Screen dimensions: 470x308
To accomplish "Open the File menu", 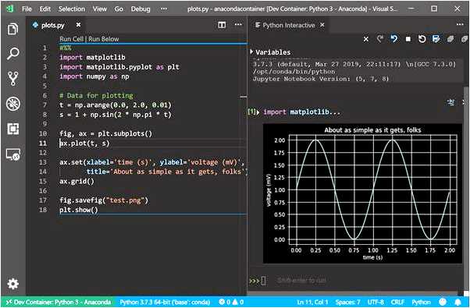I will click(27, 9).
